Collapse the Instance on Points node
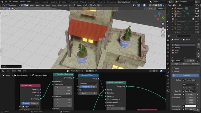The height and width of the screenshot is (113, 201). (108, 83)
